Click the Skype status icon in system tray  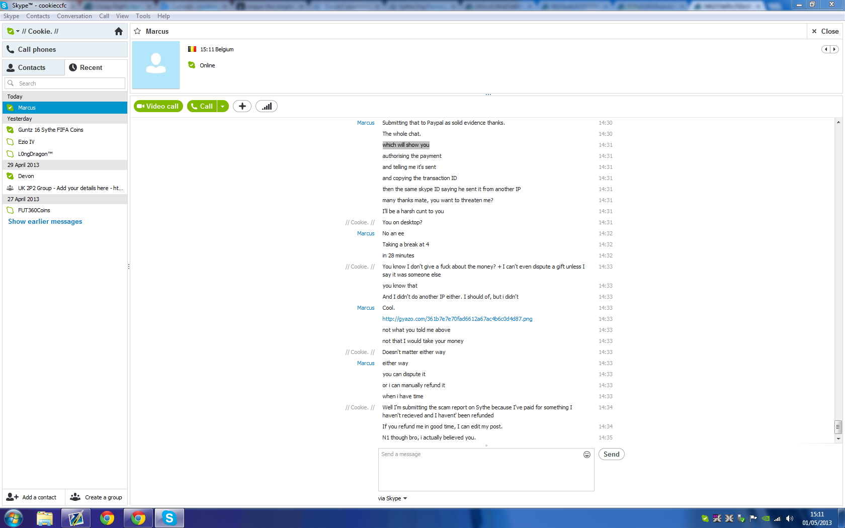[x=705, y=518]
